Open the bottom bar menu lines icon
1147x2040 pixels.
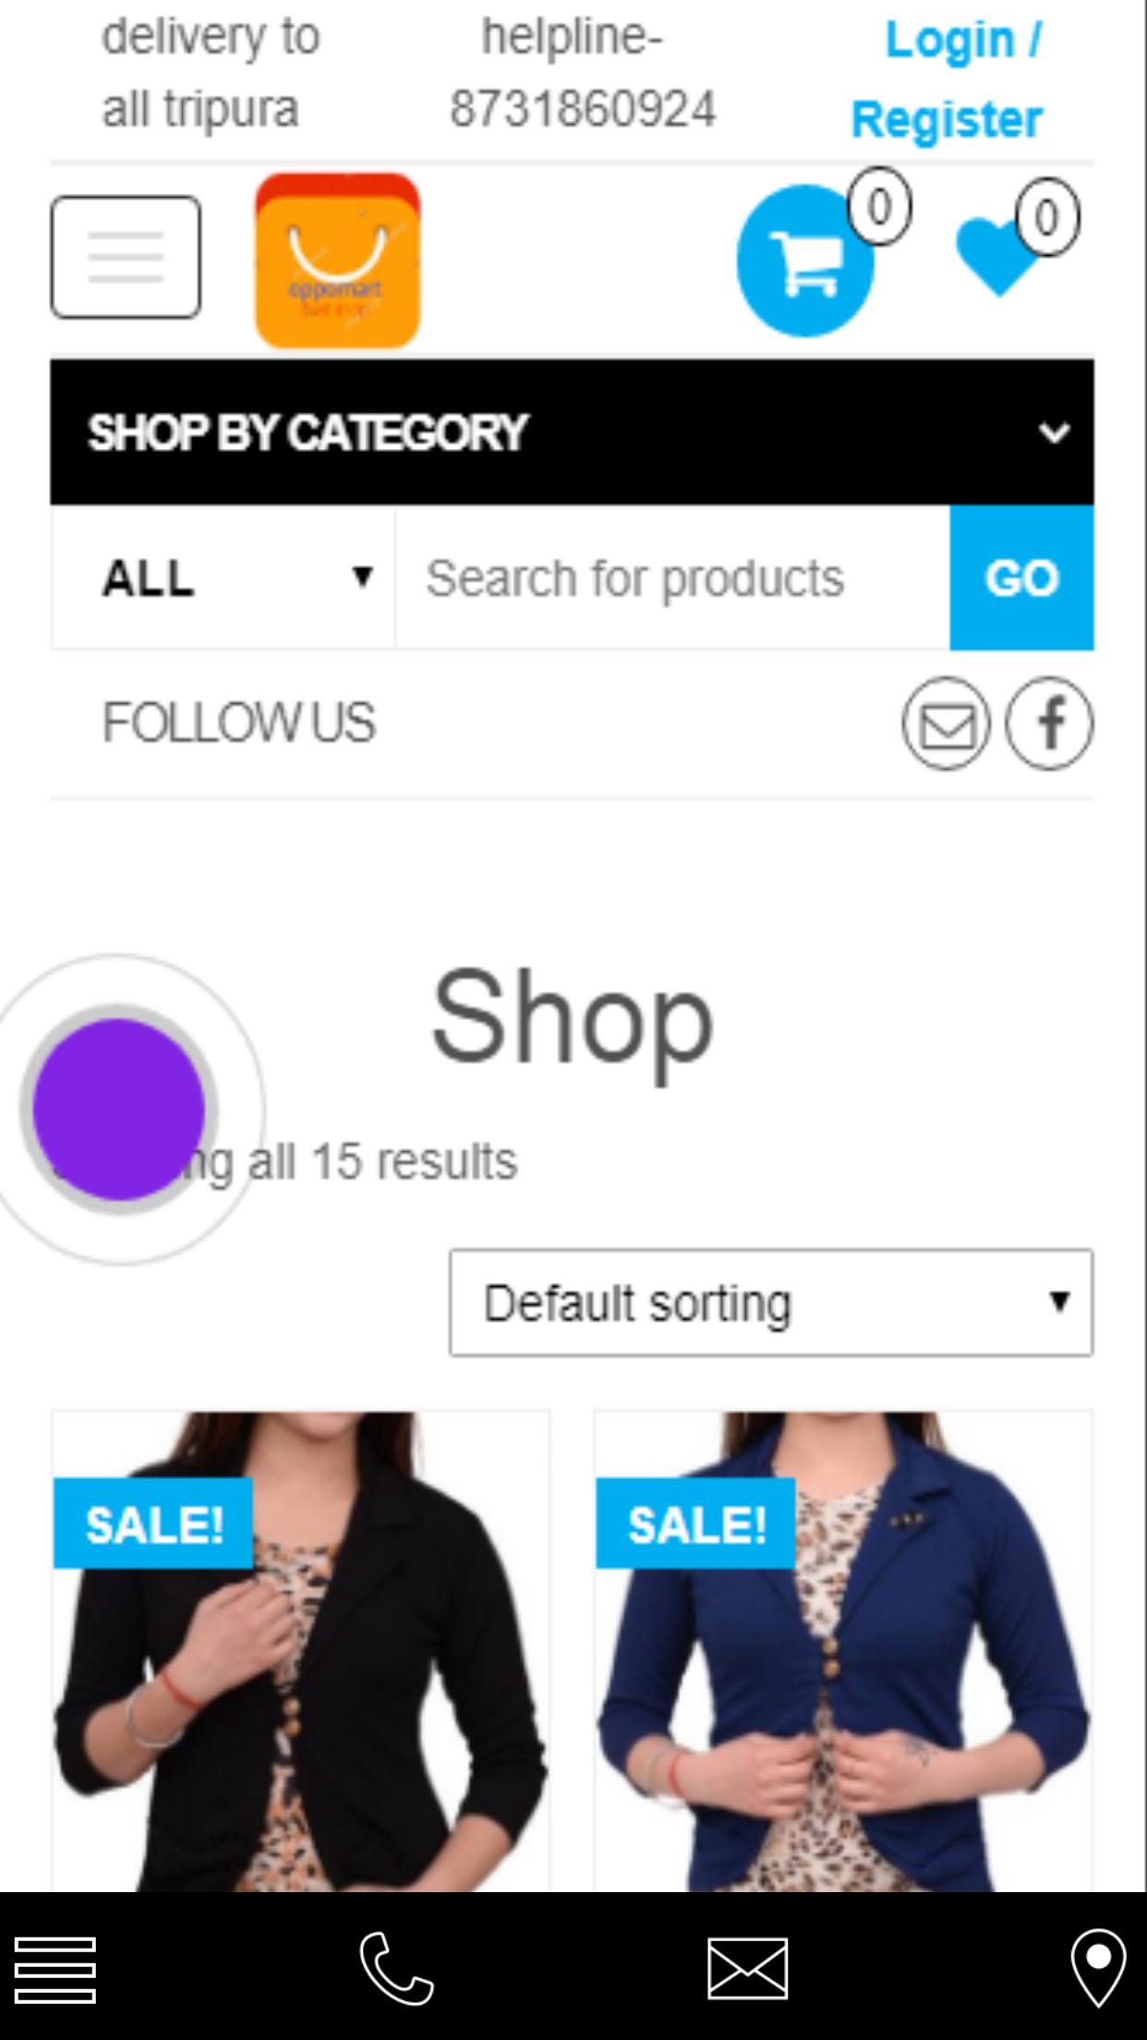click(55, 1970)
